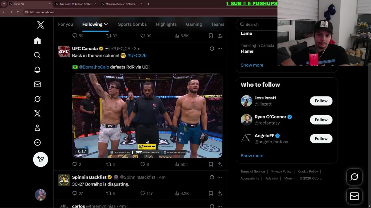Screen dimensions: 371x208
Task: Open Grok explain on UFC Canada post
Action: [212, 49]
